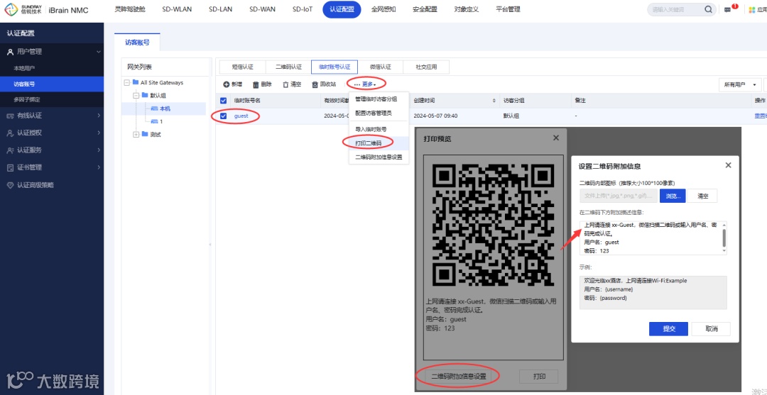The width and height of the screenshot is (767, 395).
Task: Click the 回收站 recycle bin icon
Action: coord(315,84)
